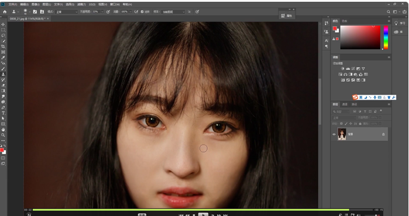Viewport: 409px width, 216px height.
Task: Toggle the Sogou input English/Chinese mode button
Action: (360, 97)
